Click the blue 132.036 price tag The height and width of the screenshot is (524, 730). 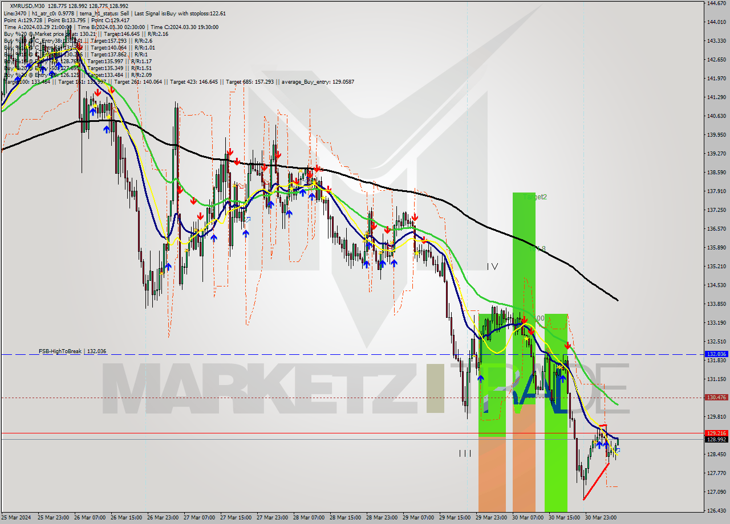click(716, 354)
